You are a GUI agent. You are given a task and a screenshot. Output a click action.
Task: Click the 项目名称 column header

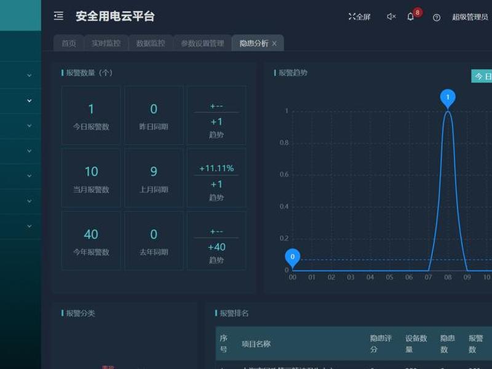click(x=256, y=344)
